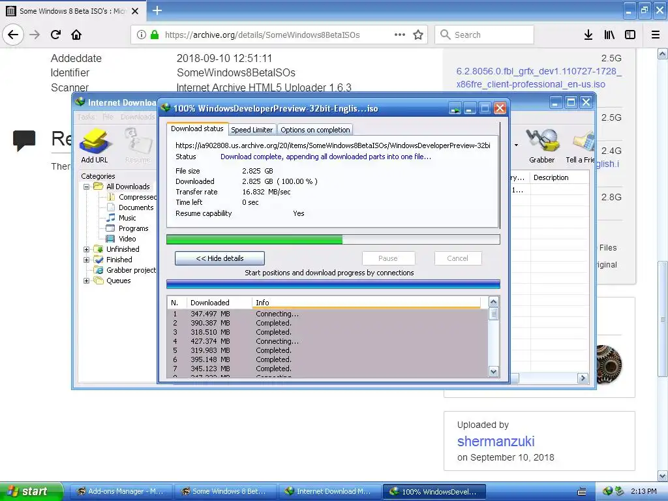Expand the Queues tree node

point(87,281)
